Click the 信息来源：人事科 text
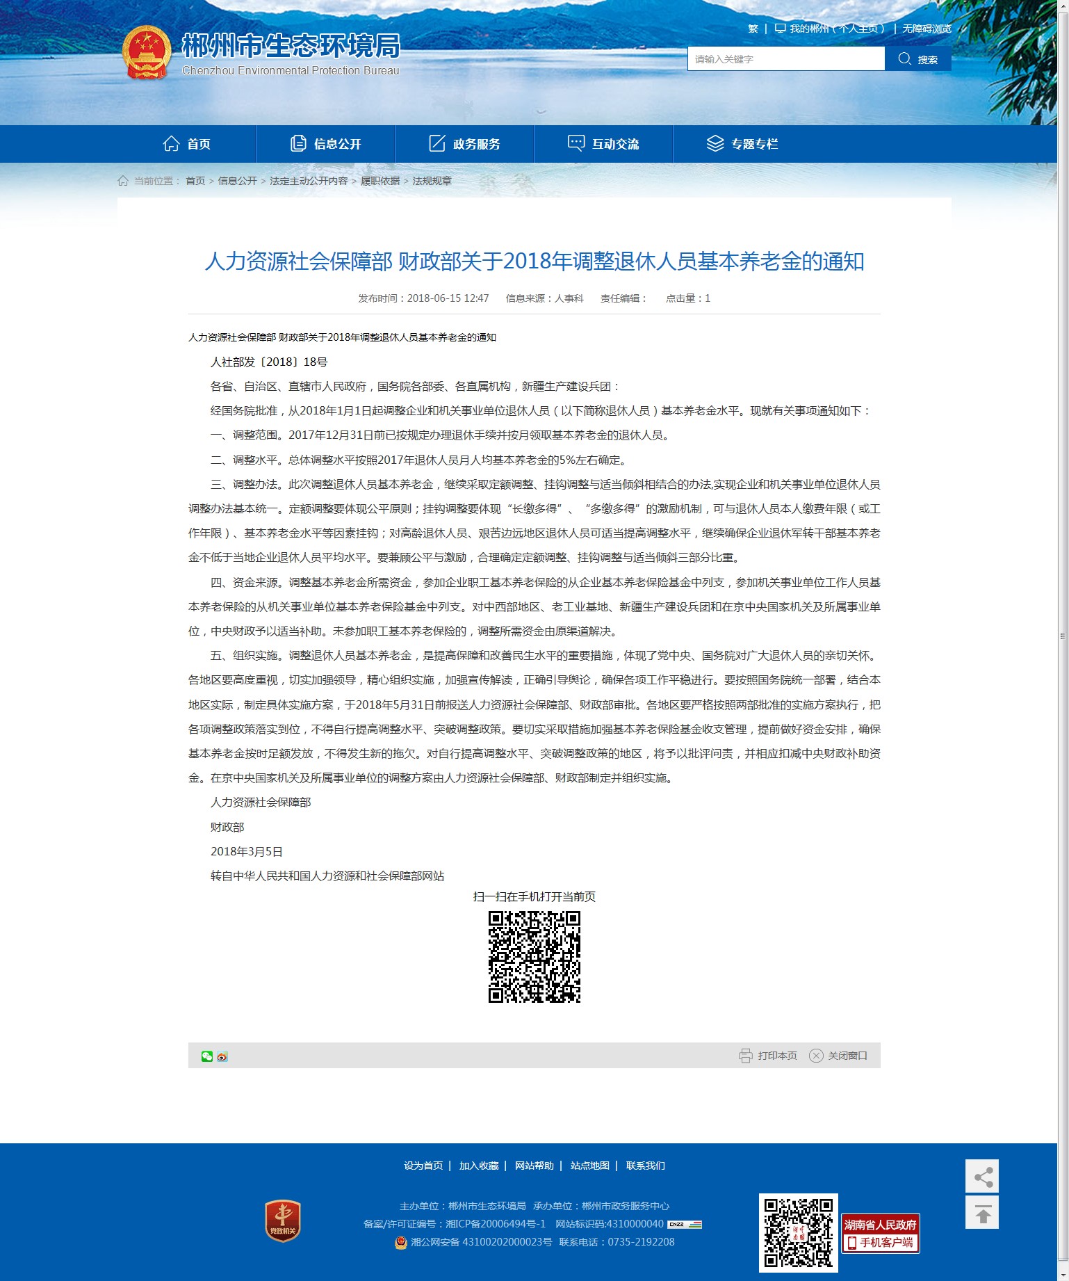 coord(545,298)
